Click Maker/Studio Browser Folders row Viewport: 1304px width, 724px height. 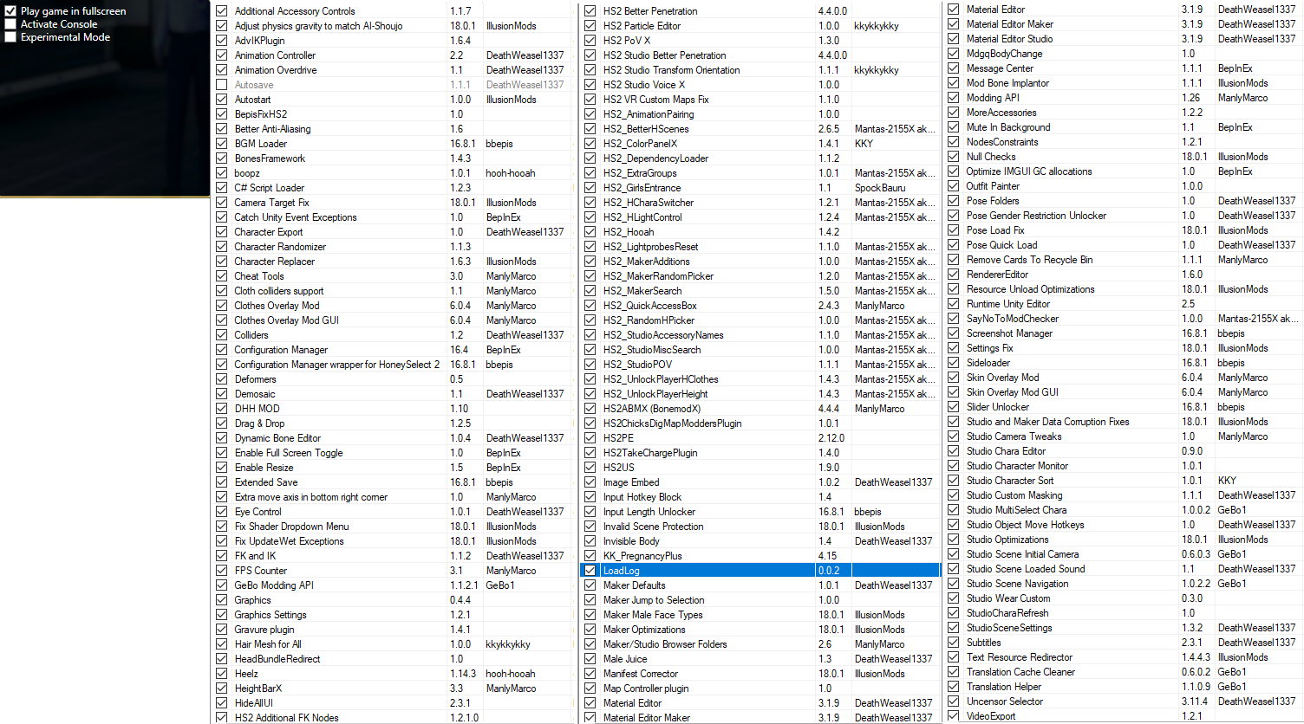(760, 644)
